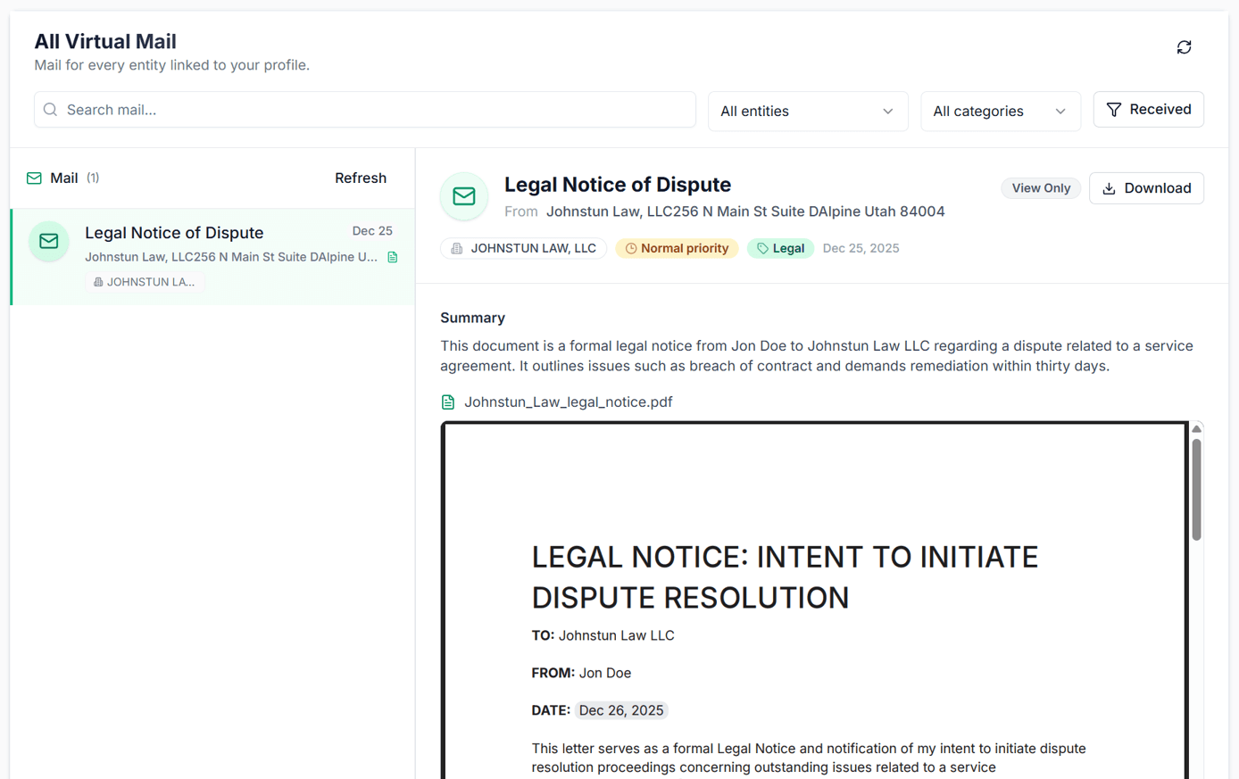Viewport: 1239px width, 779px height.
Task: Click the mail count (1) label
Action: point(93,178)
